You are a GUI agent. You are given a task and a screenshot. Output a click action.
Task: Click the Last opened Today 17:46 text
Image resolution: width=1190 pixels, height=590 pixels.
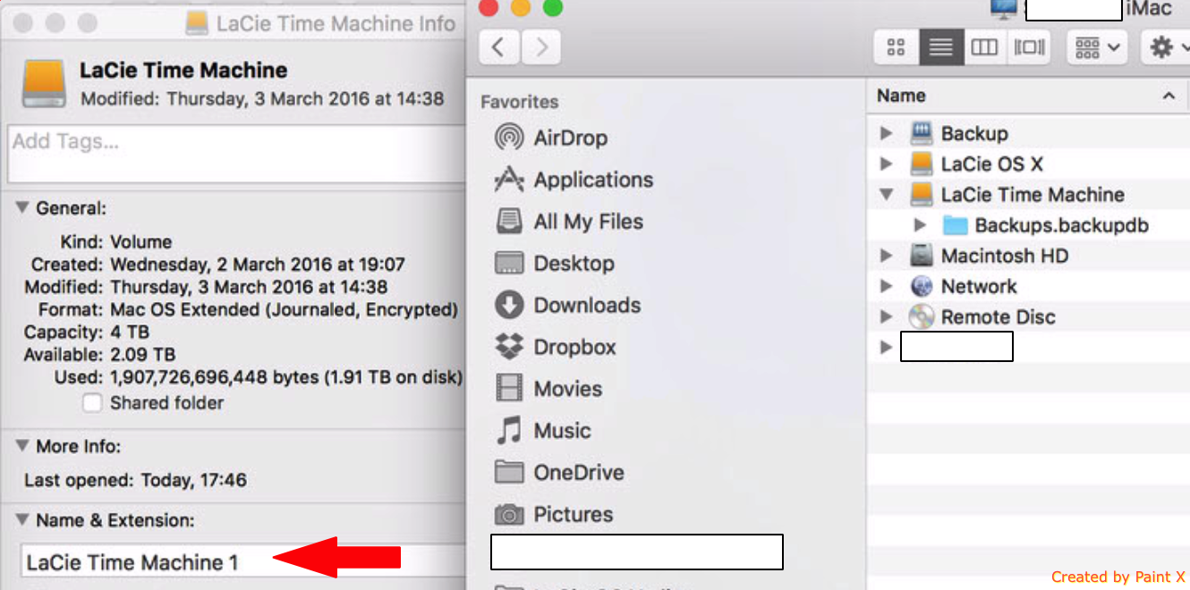pos(135,480)
